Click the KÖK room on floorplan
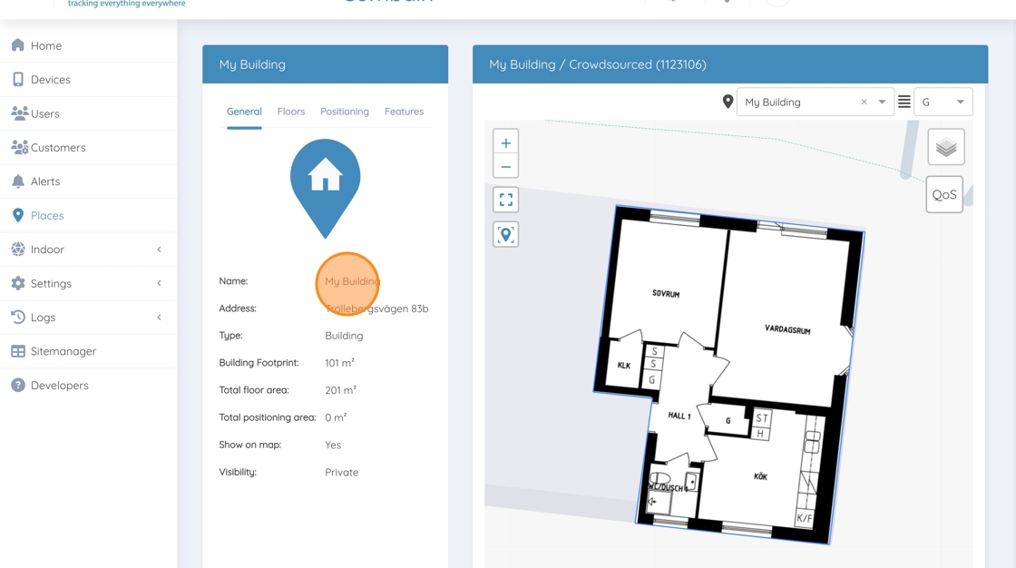Image resolution: width=1016 pixels, height=568 pixels. point(761,476)
